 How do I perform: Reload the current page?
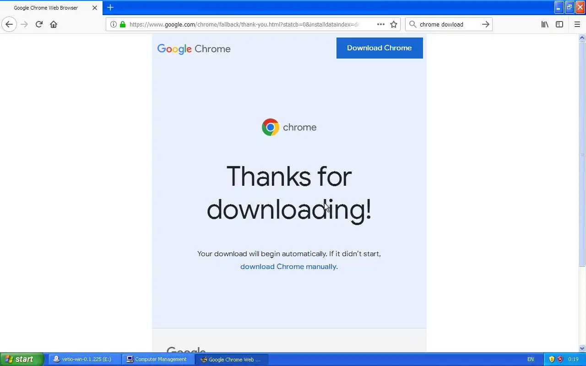(39, 24)
